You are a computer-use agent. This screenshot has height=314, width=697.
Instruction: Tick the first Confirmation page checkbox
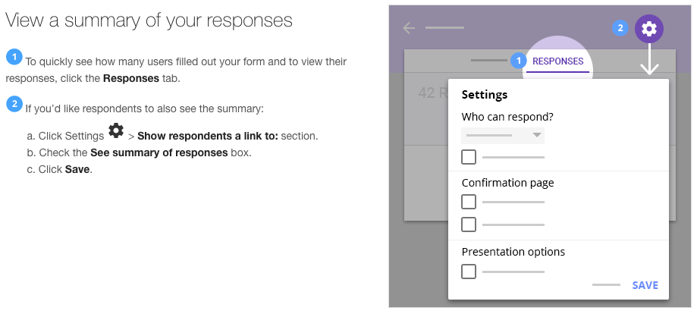click(469, 202)
